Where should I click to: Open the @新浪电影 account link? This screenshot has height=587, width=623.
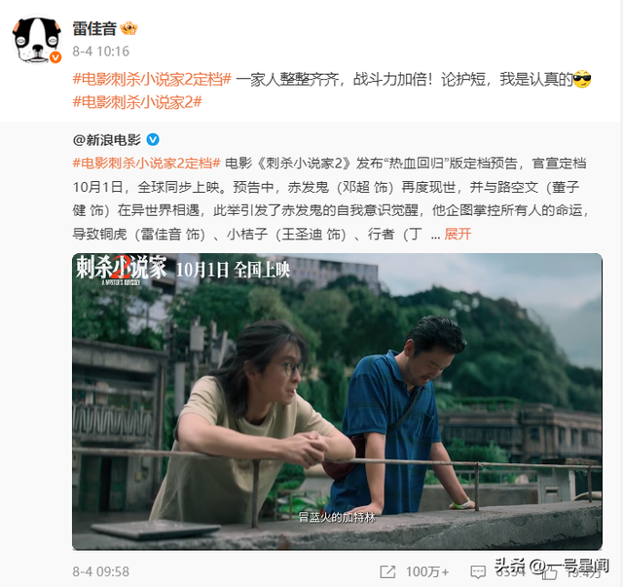[x=107, y=140]
